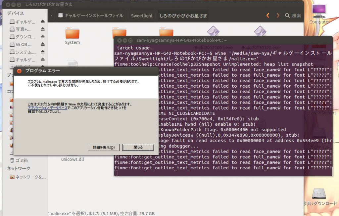339x216 pixels.
Task: Click the wine '/media/sam-nya/ command line
Action: click(x=223, y=56)
